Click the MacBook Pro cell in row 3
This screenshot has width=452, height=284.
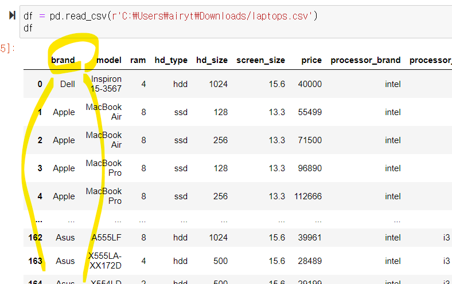pyautogui.click(x=104, y=168)
